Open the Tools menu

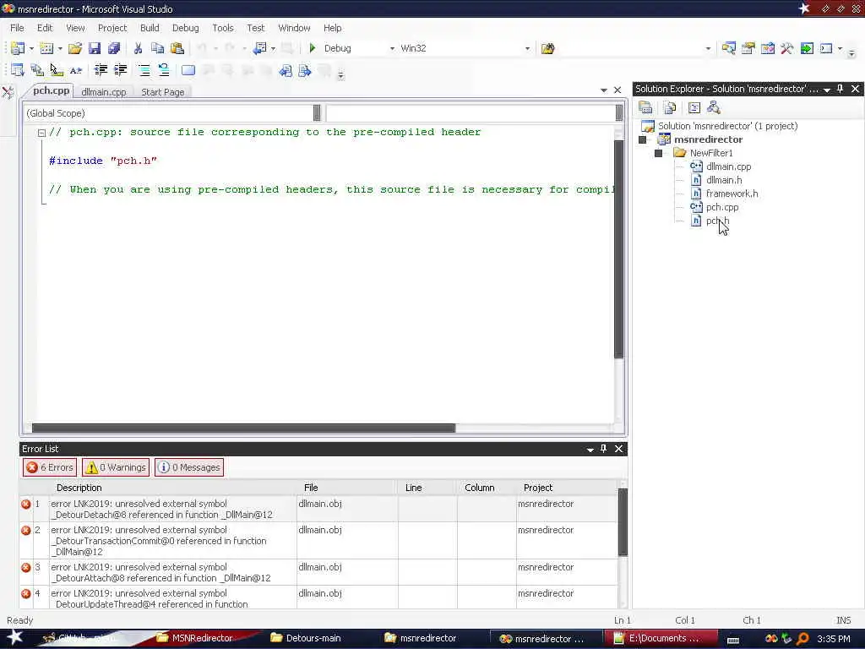[223, 28]
